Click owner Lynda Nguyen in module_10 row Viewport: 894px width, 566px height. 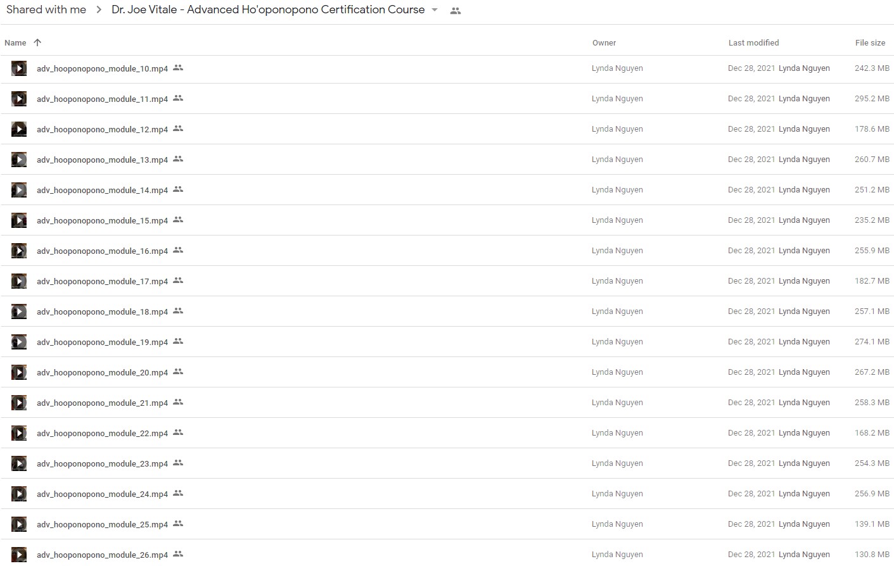coord(617,68)
